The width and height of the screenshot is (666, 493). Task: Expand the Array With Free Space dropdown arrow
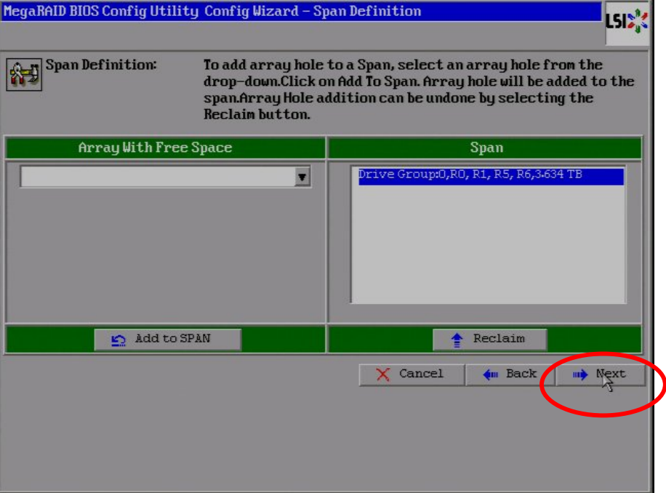[302, 177]
